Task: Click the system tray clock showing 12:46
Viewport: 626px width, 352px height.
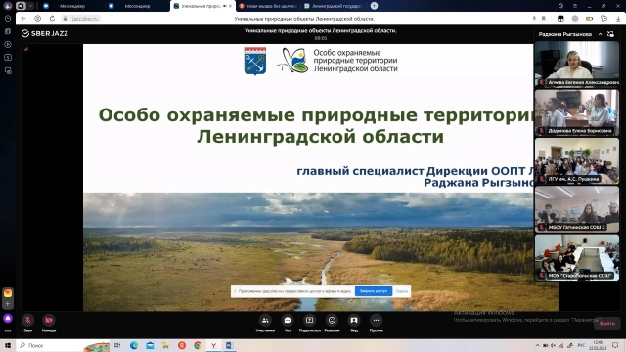Action: pos(598,345)
